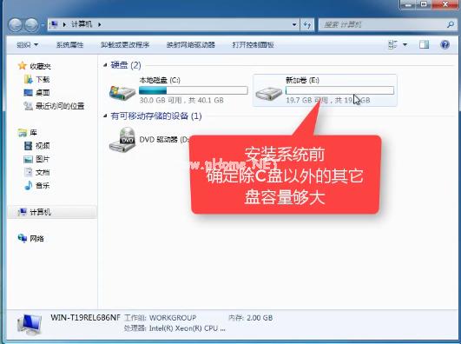
Task: Open 桌面 in the favorites list
Action: coord(36,93)
